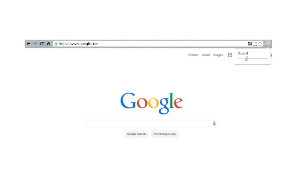
Task: Start voice search with microphone icon
Action: tap(214, 124)
